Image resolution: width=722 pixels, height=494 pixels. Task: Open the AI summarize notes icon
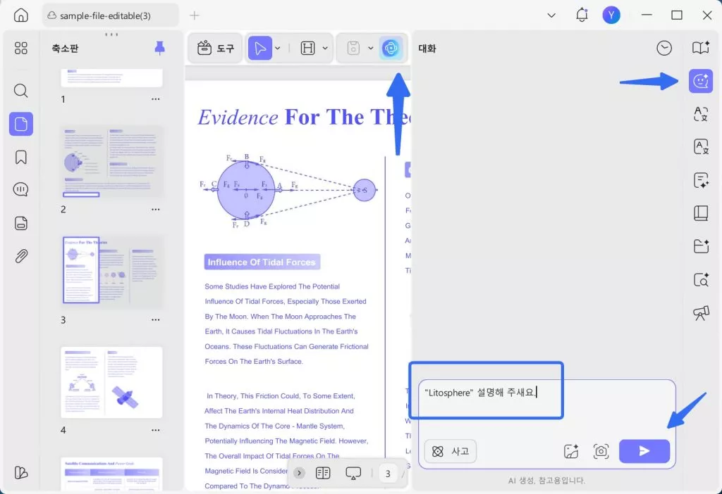[x=701, y=180]
